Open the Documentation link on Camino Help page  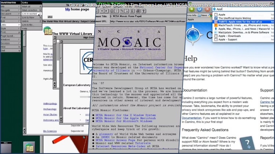191,118
